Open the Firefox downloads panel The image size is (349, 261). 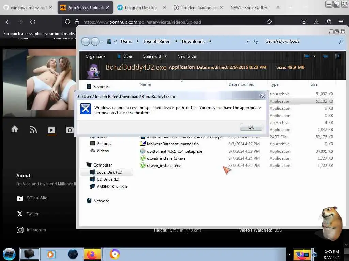coord(316,22)
